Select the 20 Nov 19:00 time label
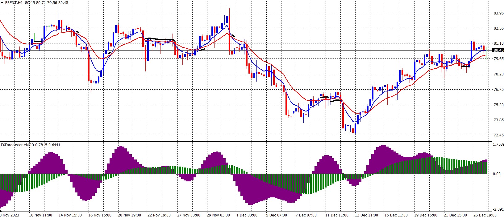Screen dimensions: 504x218 pos(129,215)
